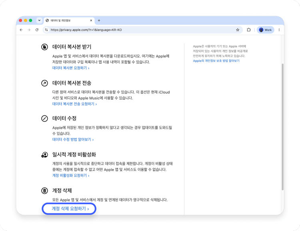This screenshot has height=231, width=300.
Task: Click the 데이터 수정 heading
Action: pyautogui.click(x=64, y=119)
